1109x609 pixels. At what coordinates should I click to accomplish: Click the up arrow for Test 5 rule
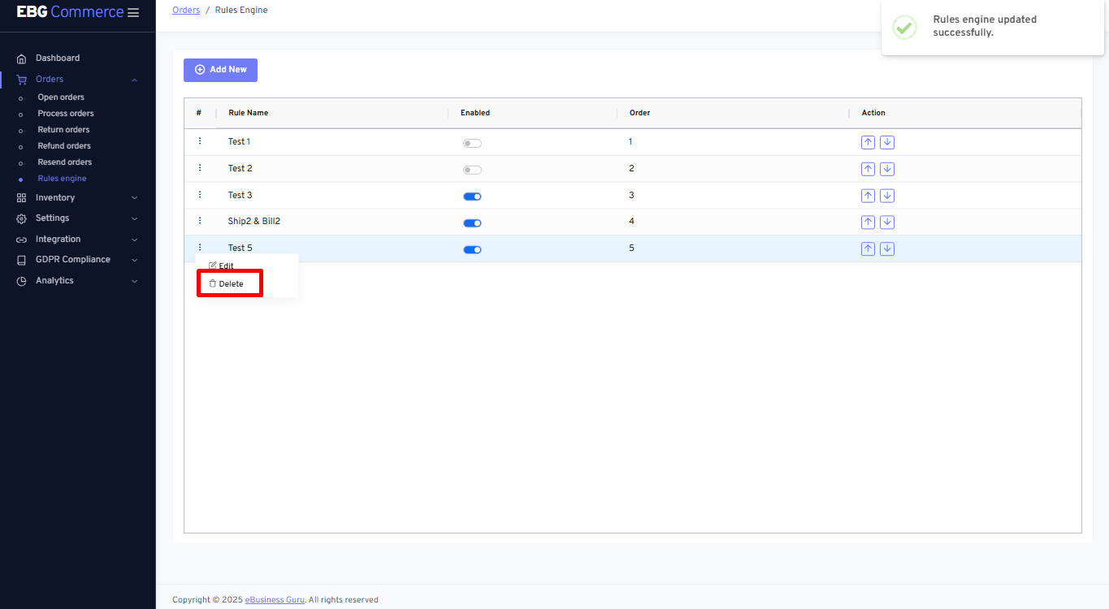(x=868, y=249)
